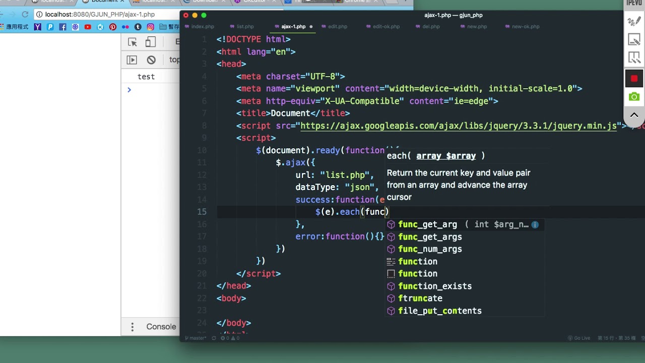Viewport: 645px width, 363px height.
Task: Click the 'top' context selector in DevTools
Action: (174, 59)
